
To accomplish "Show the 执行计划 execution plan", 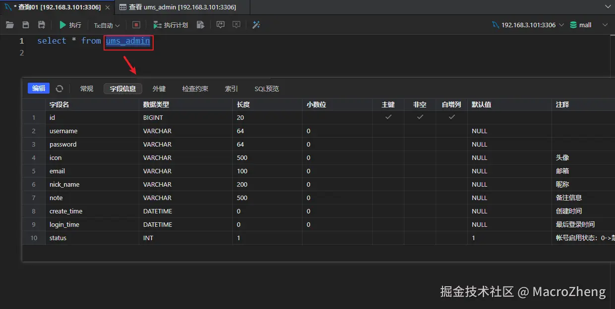I will pyautogui.click(x=170, y=25).
